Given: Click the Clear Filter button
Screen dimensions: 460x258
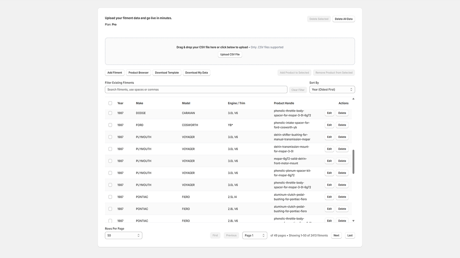Looking at the screenshot, I should point(298,90).
